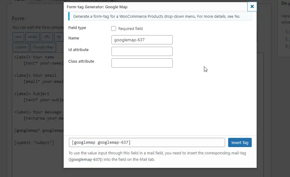Close the Form-tag Generator dialog
The height and width of the screenshot is (177, 290).
[252, 6]
